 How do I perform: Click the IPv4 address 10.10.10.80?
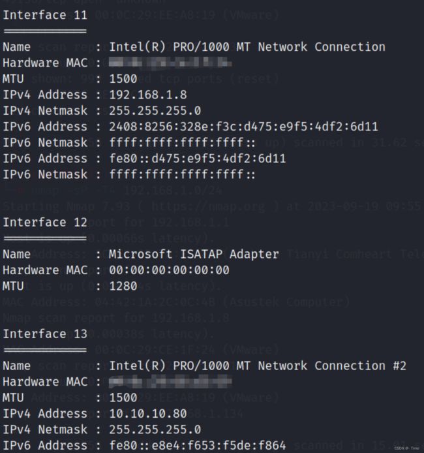point(148,413)
